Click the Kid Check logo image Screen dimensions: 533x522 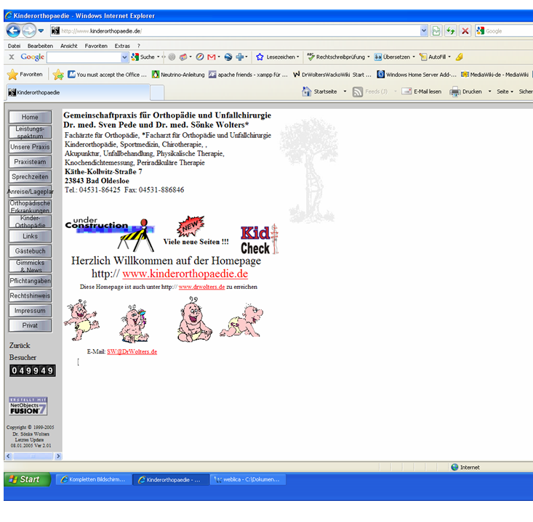[259, 239]
